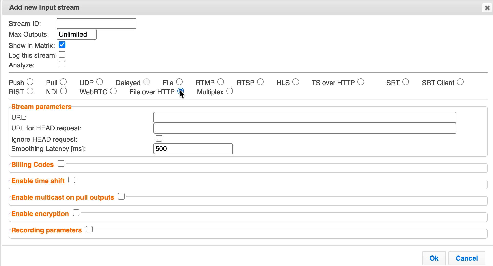
Task: Close the Add new input stream dialog
Action: pyautogui.click(x=487, y=8)
